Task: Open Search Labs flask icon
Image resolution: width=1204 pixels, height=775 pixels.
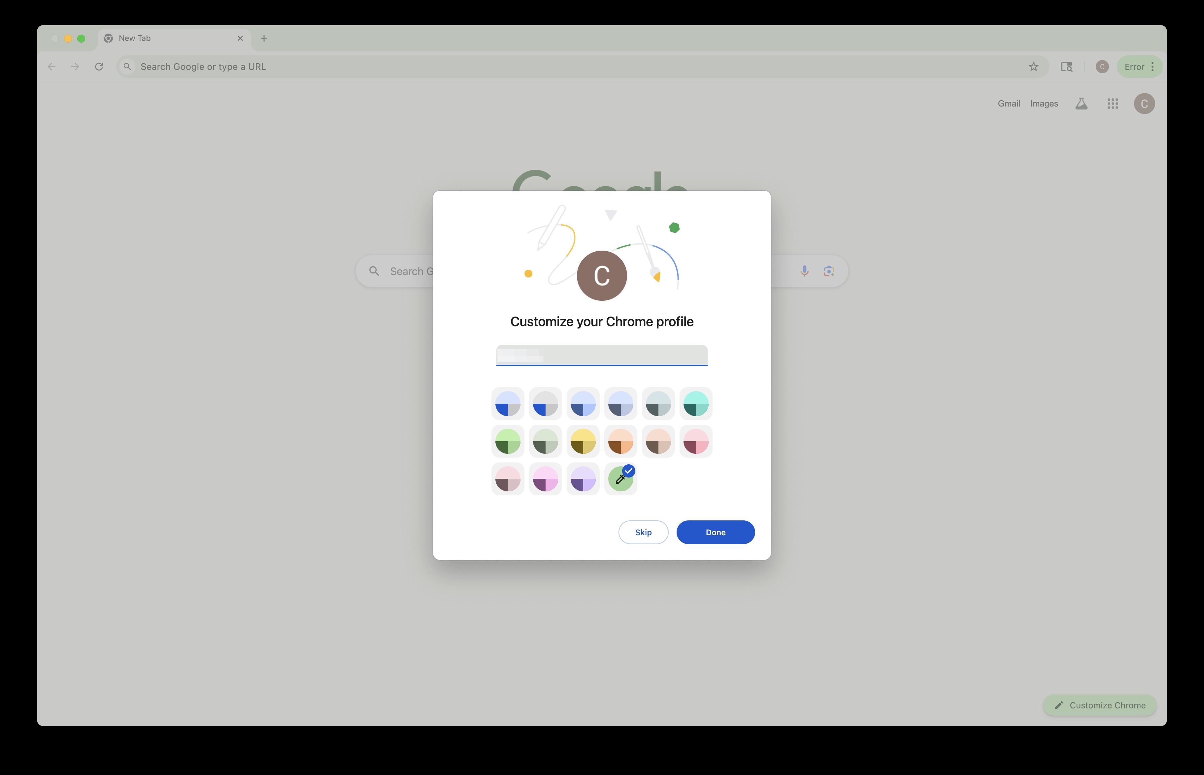Action: (1081, 104)
